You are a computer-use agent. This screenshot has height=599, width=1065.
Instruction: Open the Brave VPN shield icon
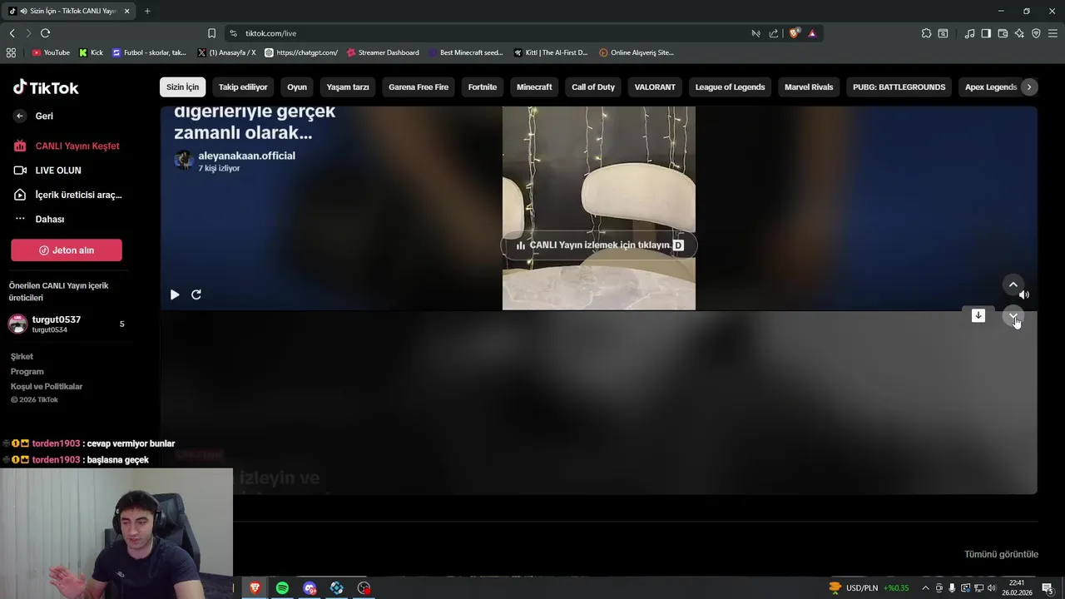(1036, 33)
